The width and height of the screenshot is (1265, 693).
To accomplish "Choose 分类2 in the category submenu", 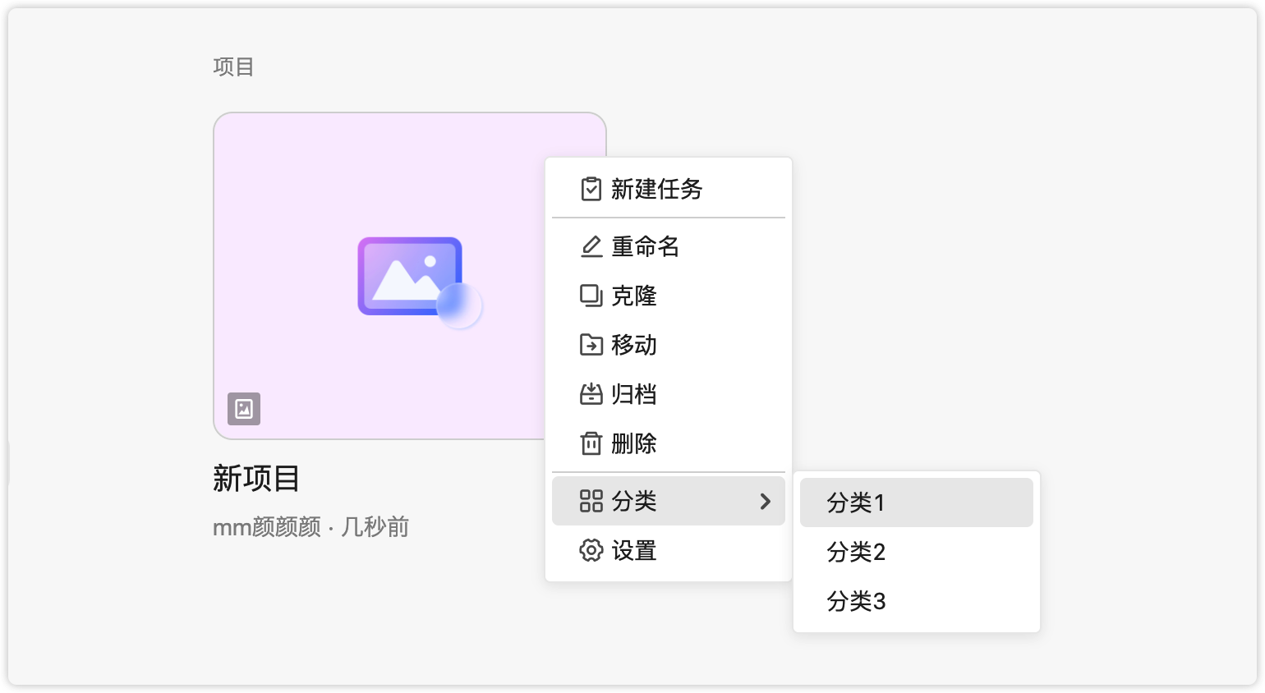I will pos(856,552).
